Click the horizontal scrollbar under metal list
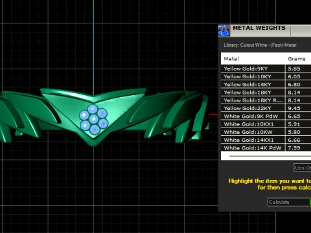This screenshot has width=311, height=233. click(x=270, y=156)
